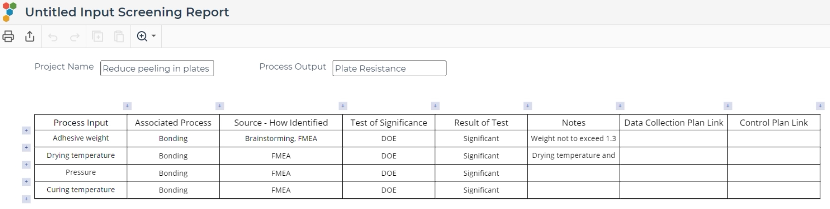This screenshot has height=209, width=830.
Task: Add column after the Control Plan Link column
Action: [820, 106]
